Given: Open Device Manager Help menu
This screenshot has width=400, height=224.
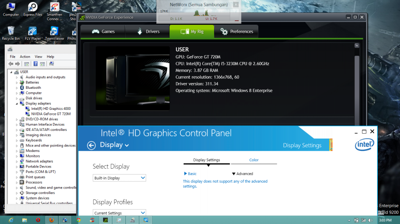Looking at the screenshot, I should (50, 56).
